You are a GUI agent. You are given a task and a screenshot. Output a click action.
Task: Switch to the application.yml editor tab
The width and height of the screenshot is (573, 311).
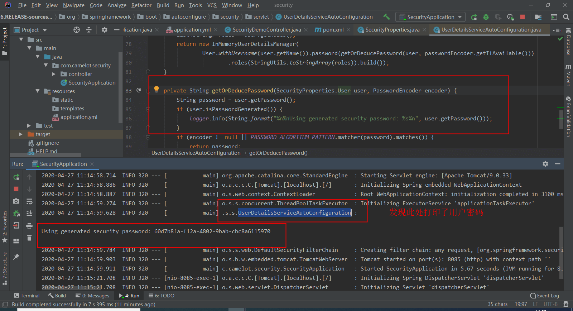pyautogui.click(x=192, y=30)
